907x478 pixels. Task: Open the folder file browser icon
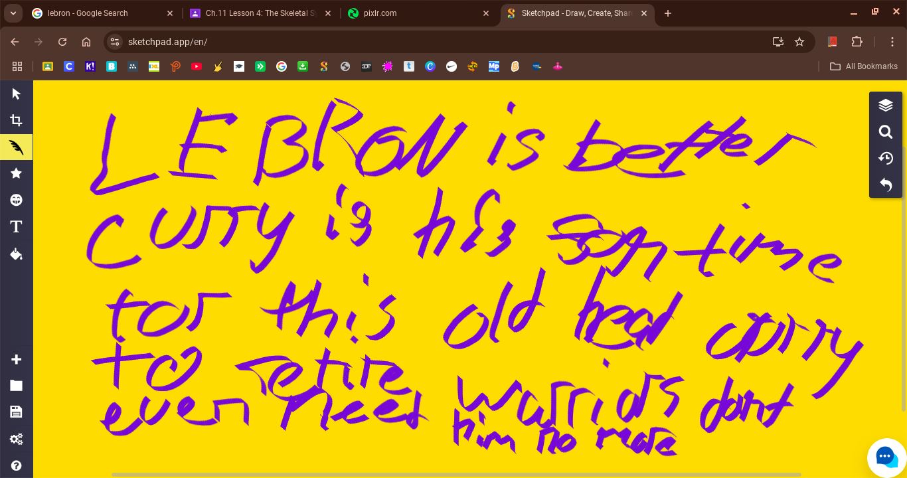pyautogui.click(x=16, y=386)
